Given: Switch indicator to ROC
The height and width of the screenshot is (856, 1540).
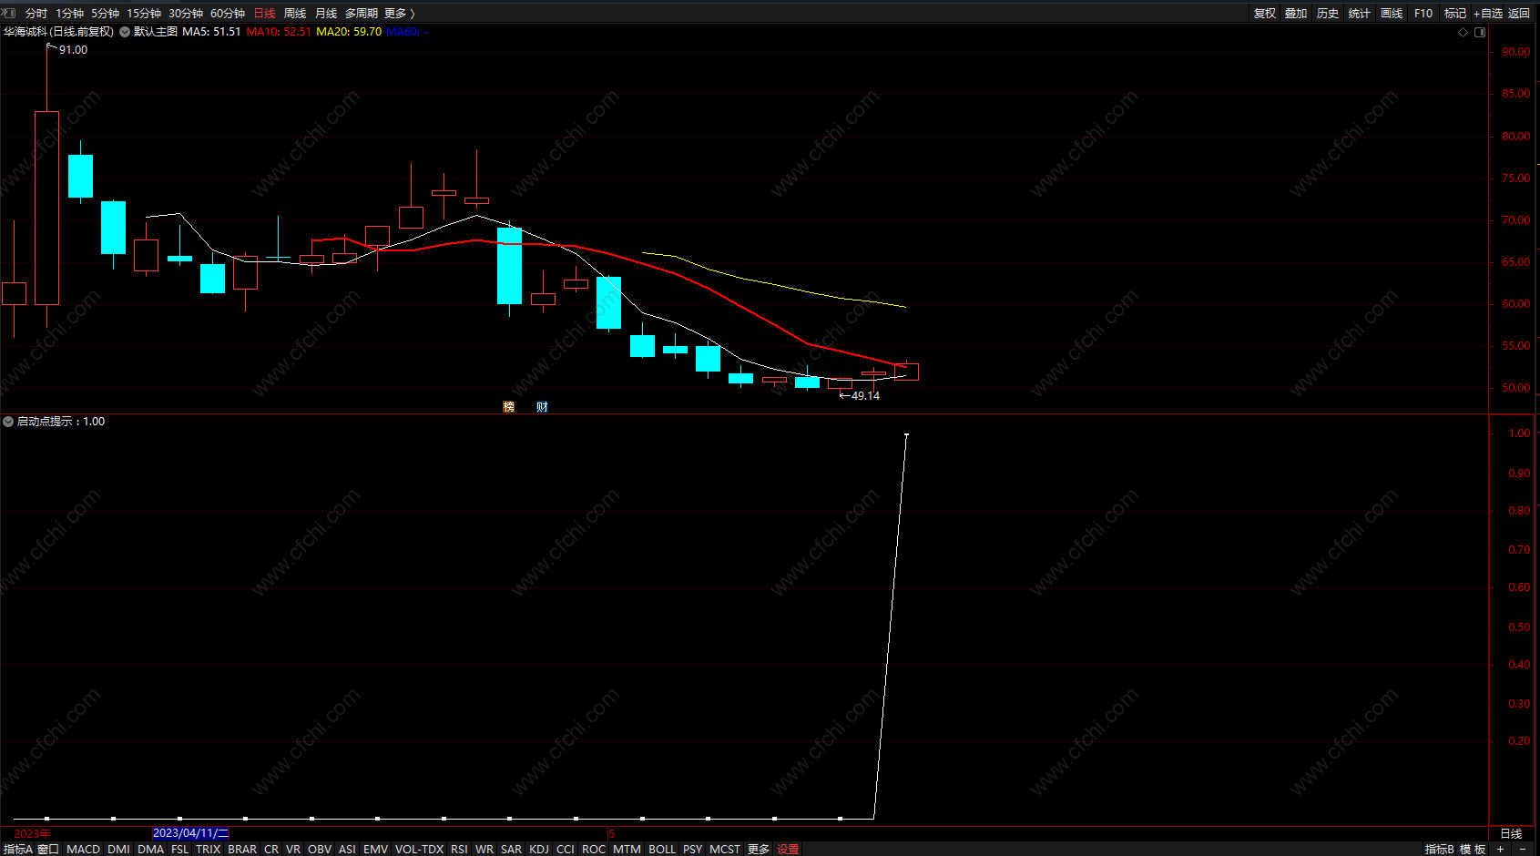Looking at the screenshot, I should [x=594, y=849].
